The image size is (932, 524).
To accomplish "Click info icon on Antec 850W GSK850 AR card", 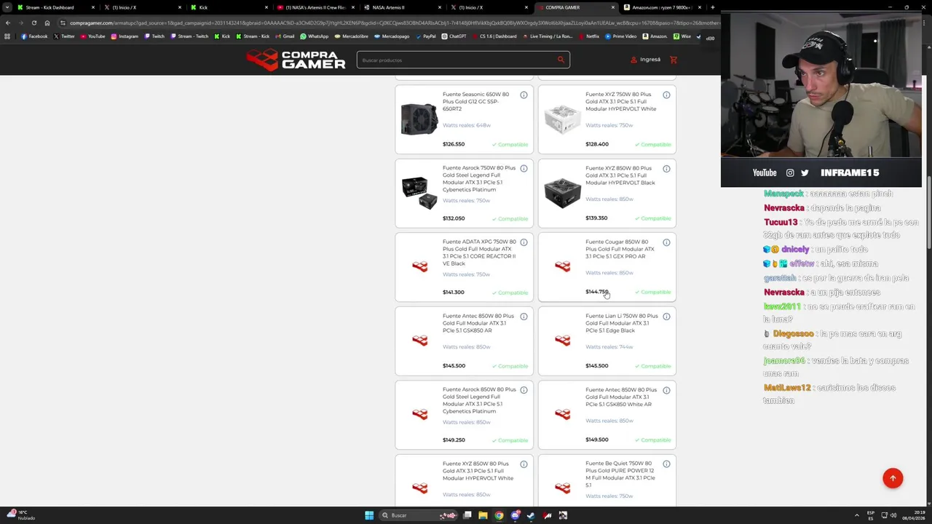I will [x=524, y=317].
